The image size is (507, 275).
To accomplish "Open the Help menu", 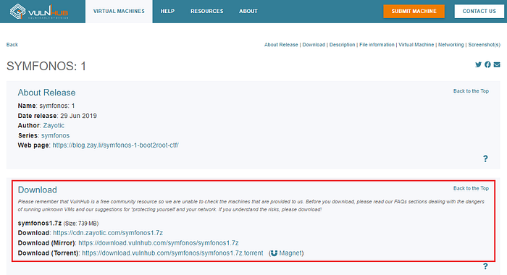I will tap(167, 12).
